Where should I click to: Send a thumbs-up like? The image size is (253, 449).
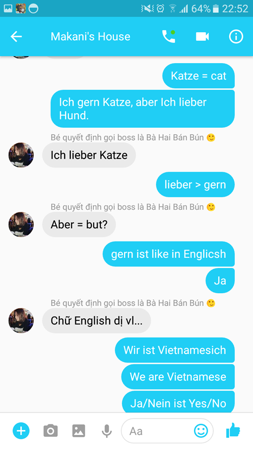[x=233, y=430]
